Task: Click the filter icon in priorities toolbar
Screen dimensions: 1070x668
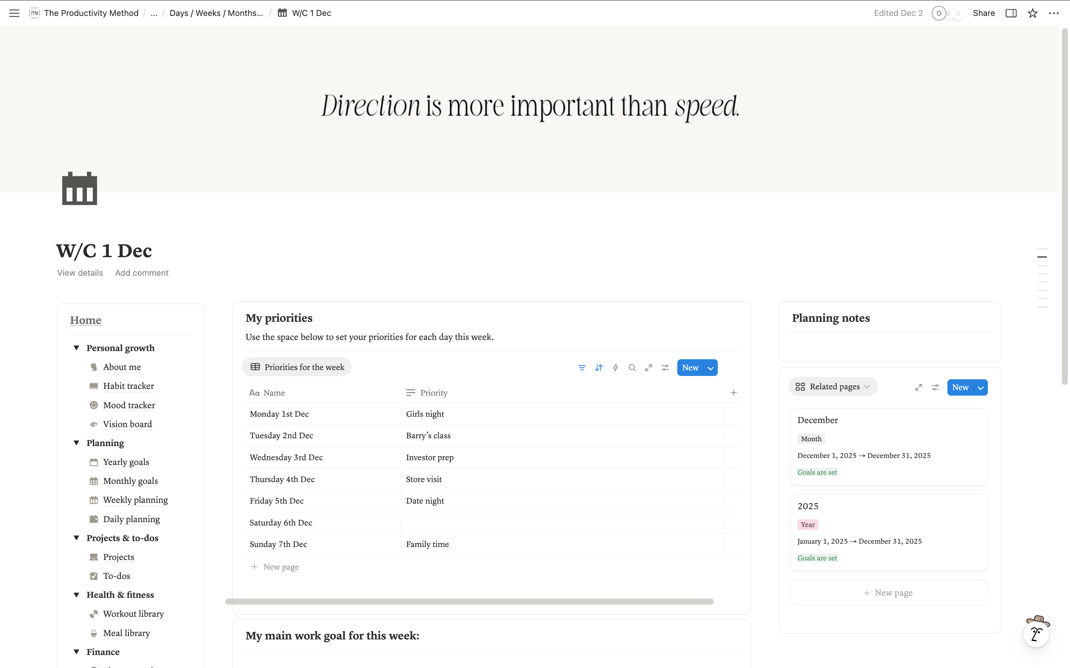Action: 582,367
